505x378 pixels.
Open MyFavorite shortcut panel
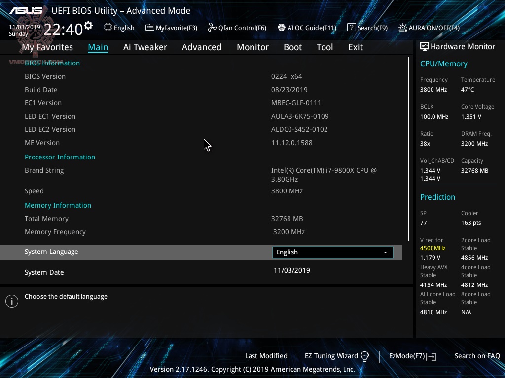click(171, 28)
